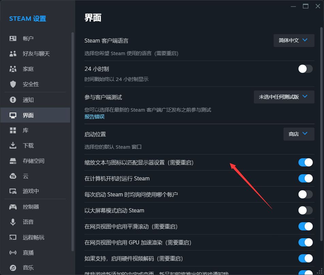Go to 存储空间 settings

pyautogui.click(x=35, y=161)
